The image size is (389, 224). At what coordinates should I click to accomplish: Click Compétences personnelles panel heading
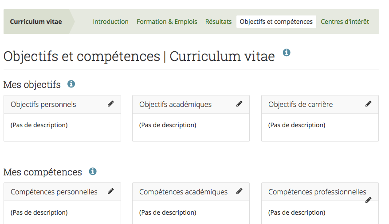(54, 192)
